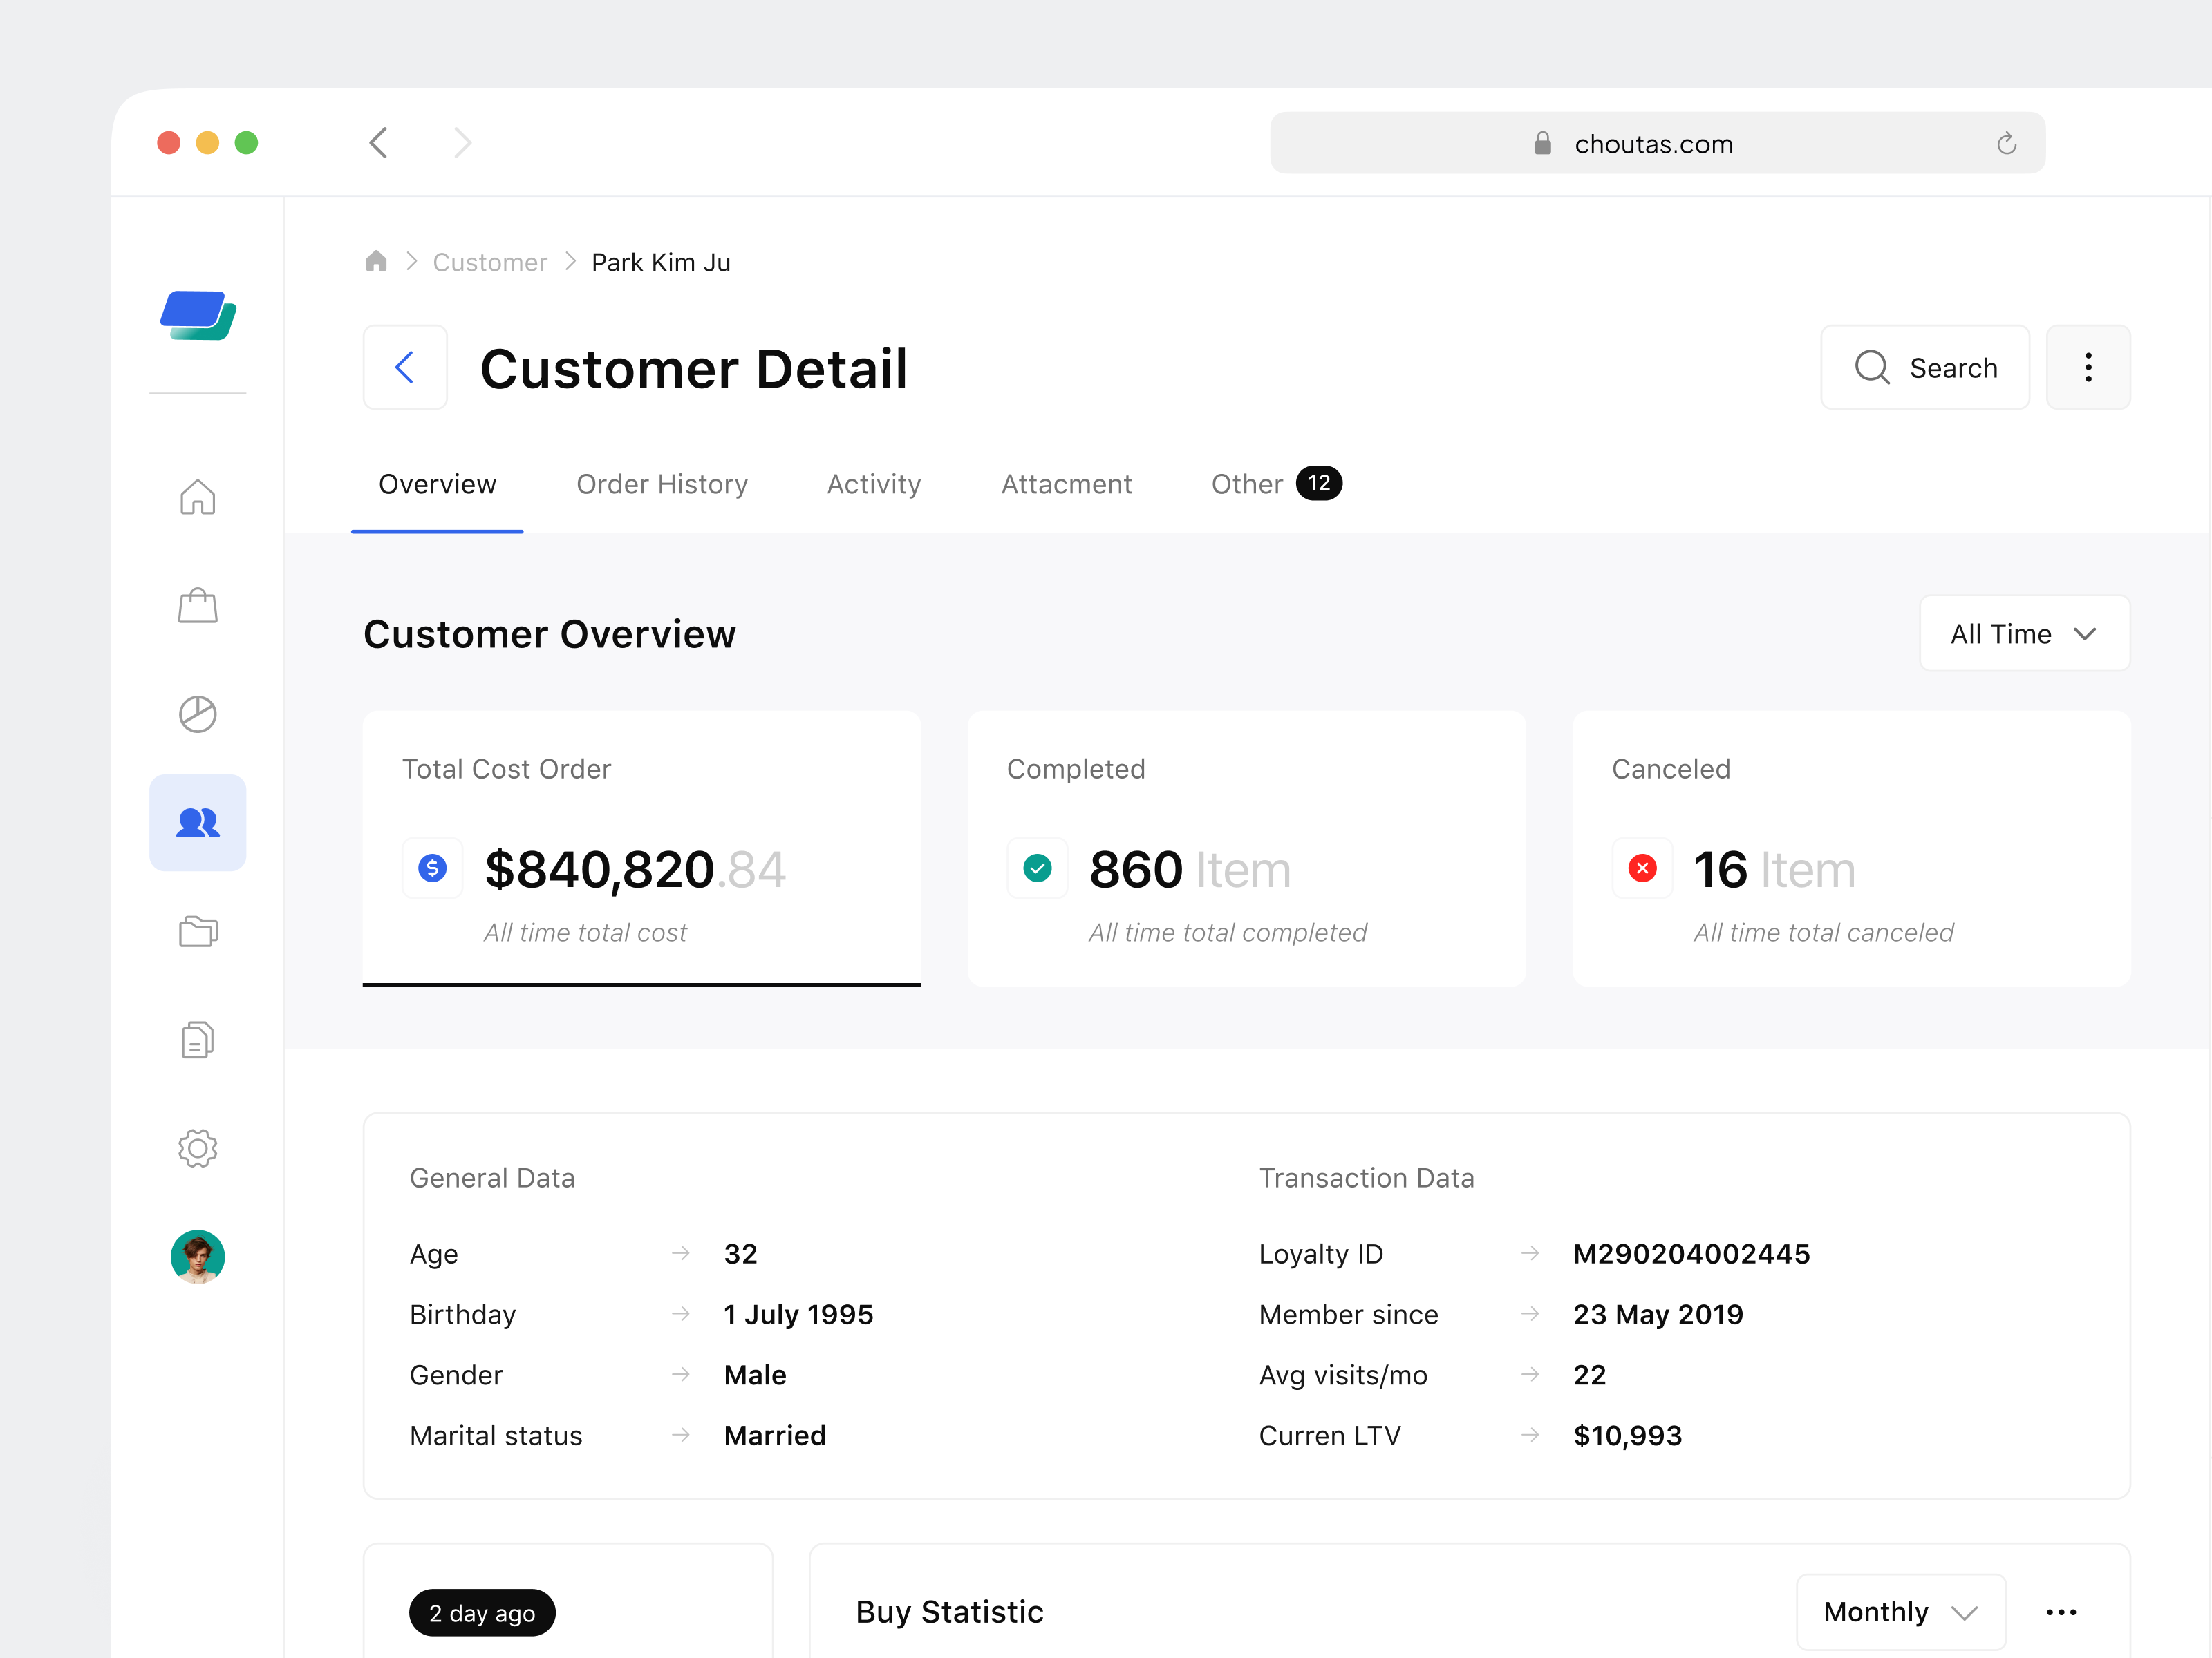Image resolution: width=2212 pixels, height=1658 pixels.
Task: Open the documents icon in sidebar
Action: tap(197, 1040)
